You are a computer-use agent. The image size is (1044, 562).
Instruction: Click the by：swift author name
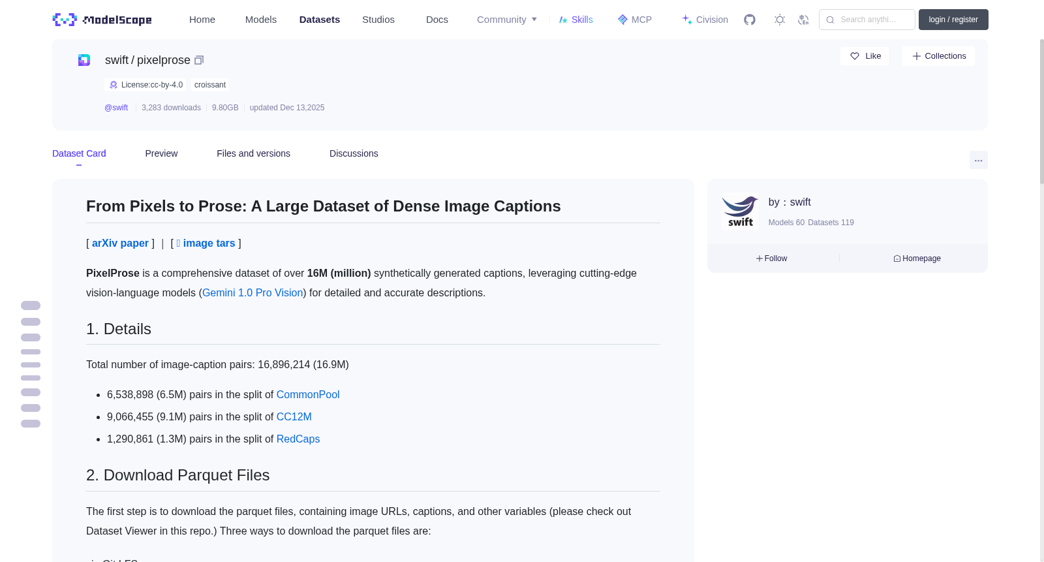[x=790, y=202]
